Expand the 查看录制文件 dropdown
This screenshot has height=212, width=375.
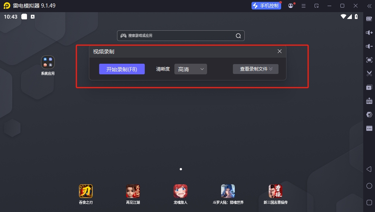tap(255, 69)
